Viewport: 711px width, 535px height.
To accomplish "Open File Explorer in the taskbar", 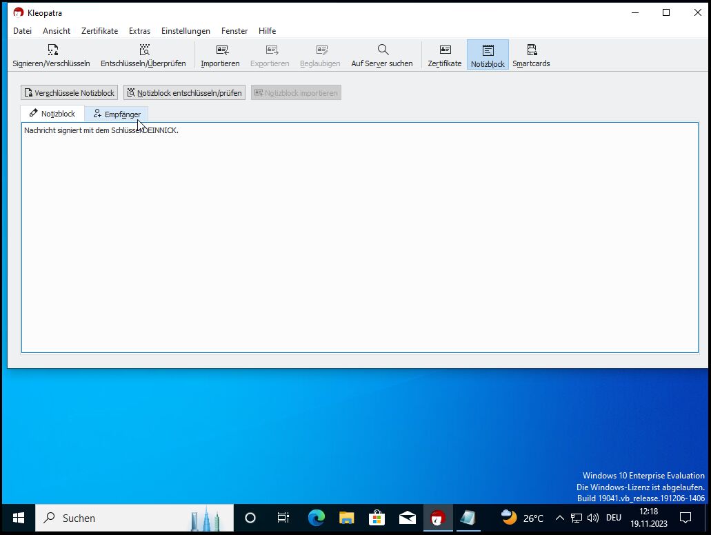I will click(x=346, y=518).
